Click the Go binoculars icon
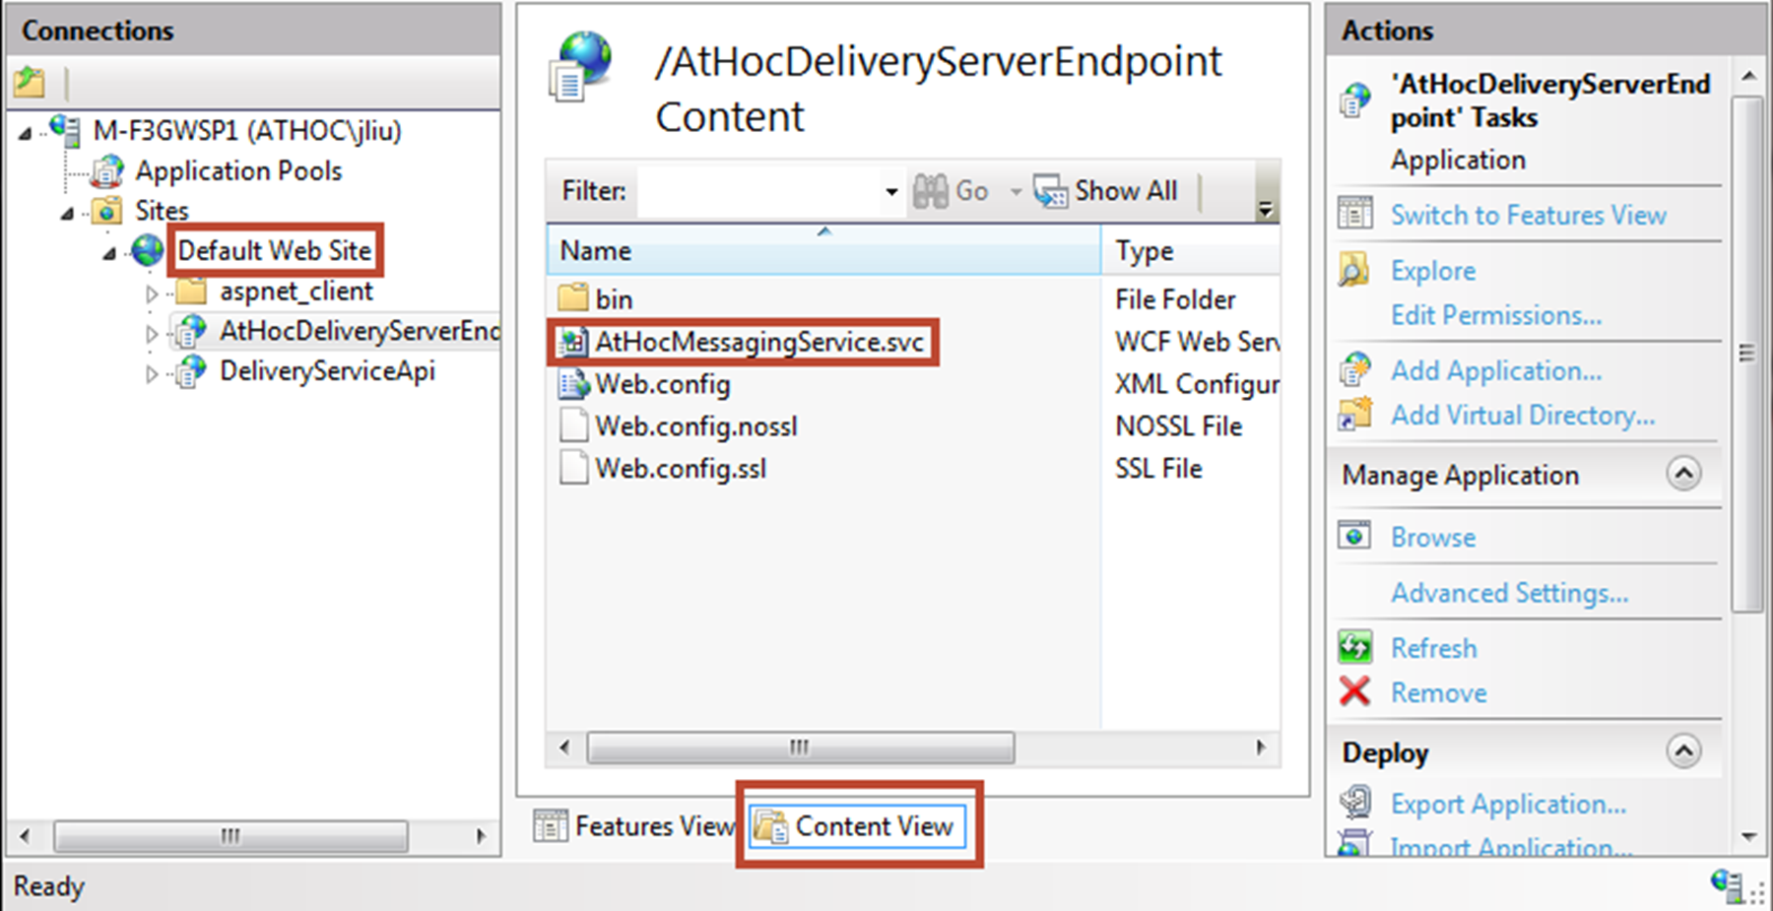 (930, 191)
